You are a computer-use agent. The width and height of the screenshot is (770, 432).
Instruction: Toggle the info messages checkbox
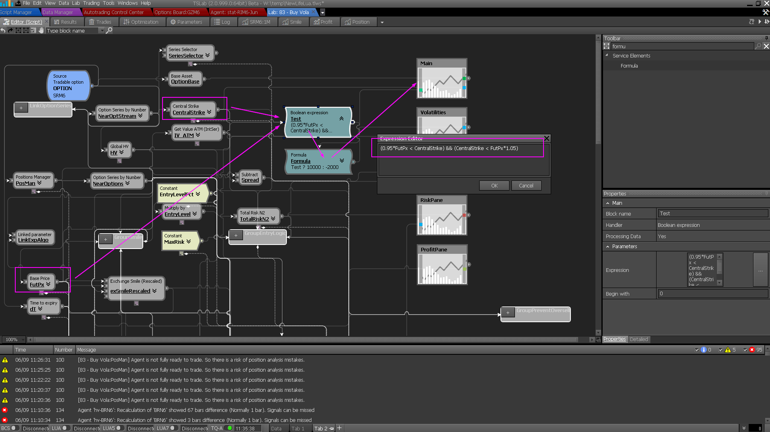tap(697, 350)
